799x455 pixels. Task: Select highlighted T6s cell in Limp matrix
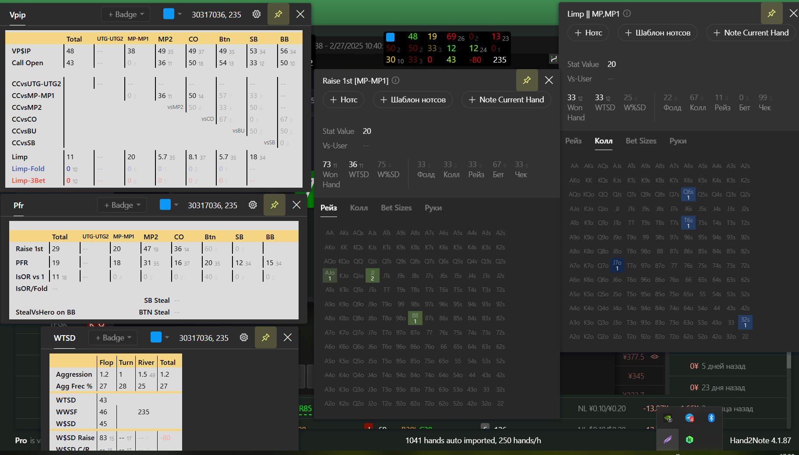coord(688,223)
